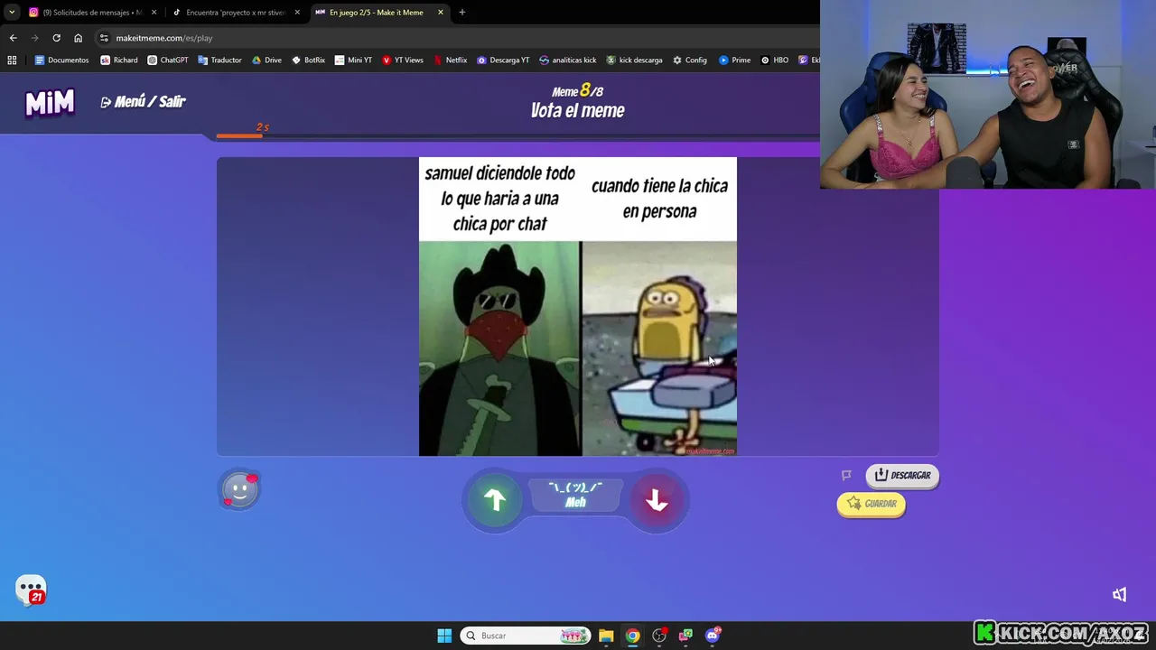The width and height of the screenshot is (1156, 650).
Task: Click the voting countdown progress bar
Action: coord(517,136)
